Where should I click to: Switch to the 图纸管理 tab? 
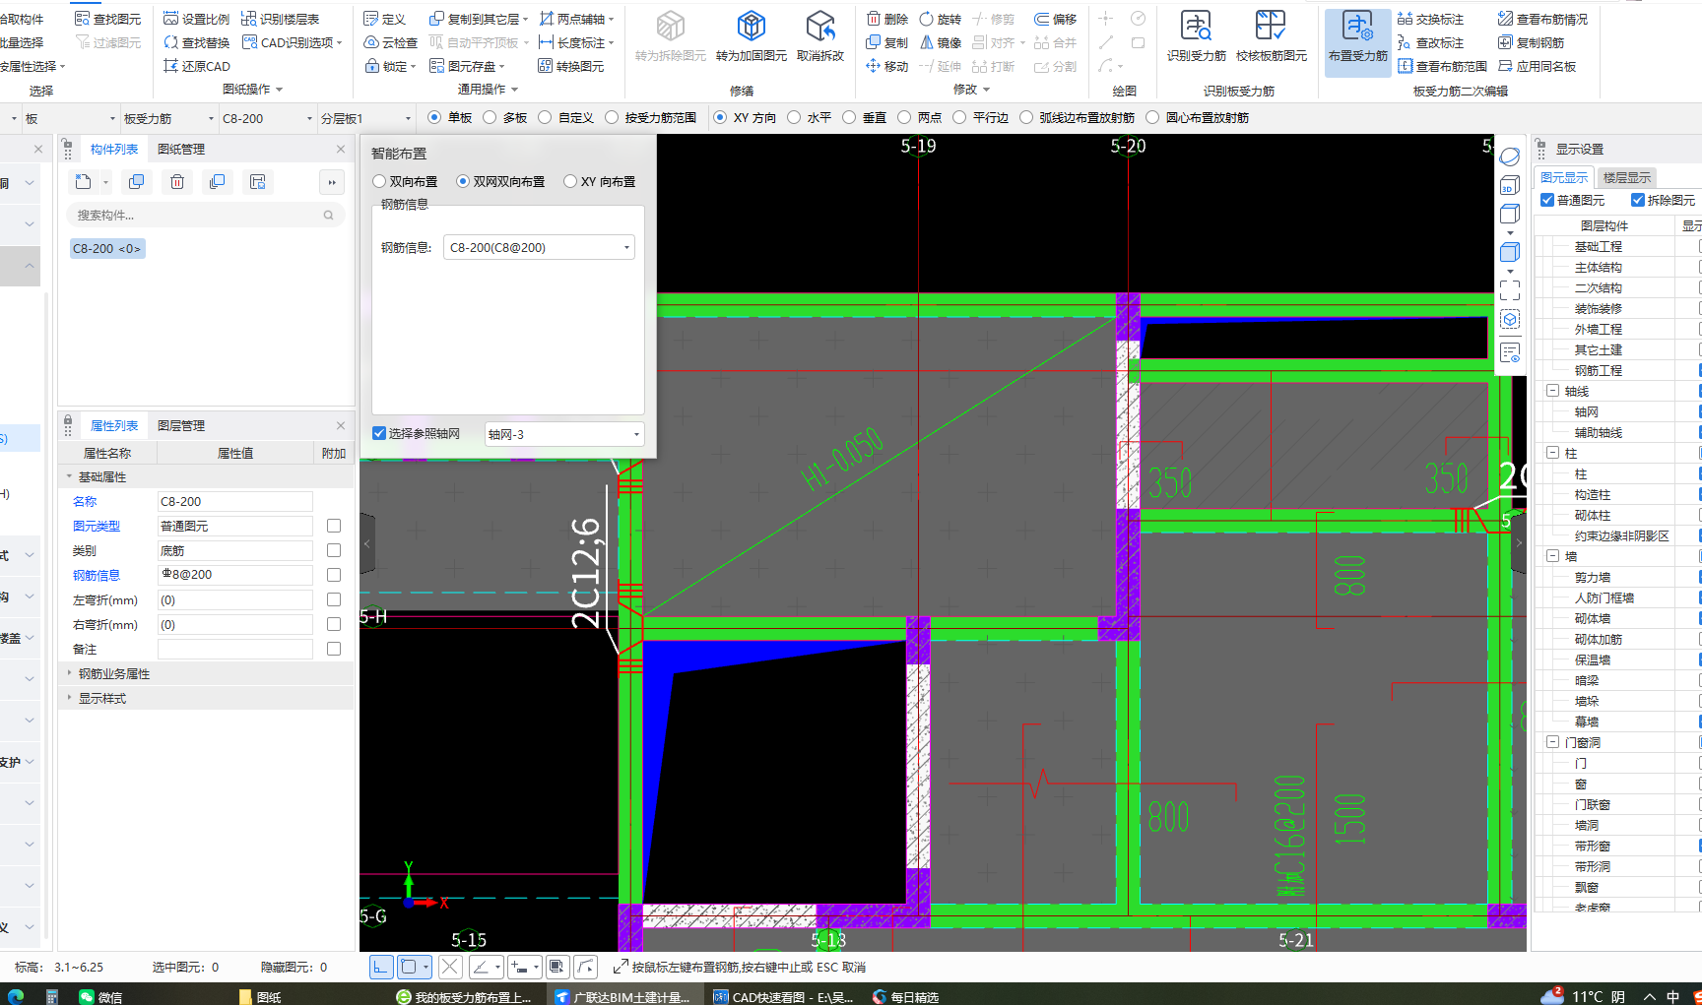pos(181,150)
